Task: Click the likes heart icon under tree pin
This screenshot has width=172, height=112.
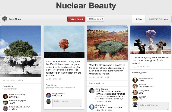Action: 11,80
